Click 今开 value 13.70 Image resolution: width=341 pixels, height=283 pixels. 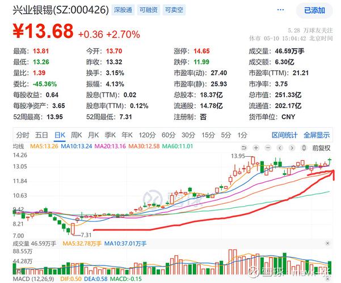tap(114, 51)
